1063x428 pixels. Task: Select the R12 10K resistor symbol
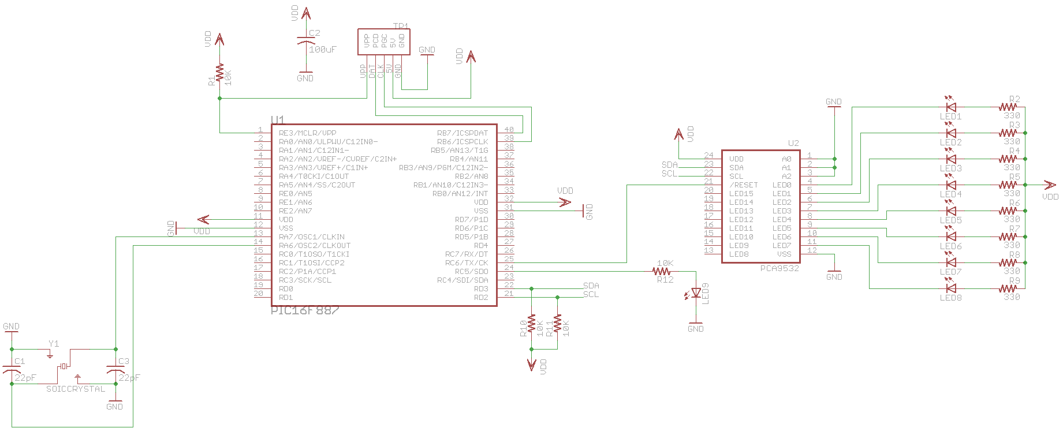coord(662,271)
